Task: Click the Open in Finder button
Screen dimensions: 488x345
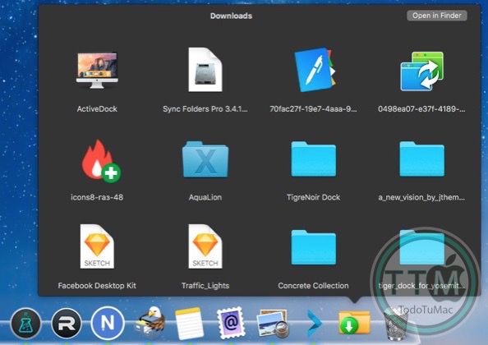Action: tap(436, 16)
